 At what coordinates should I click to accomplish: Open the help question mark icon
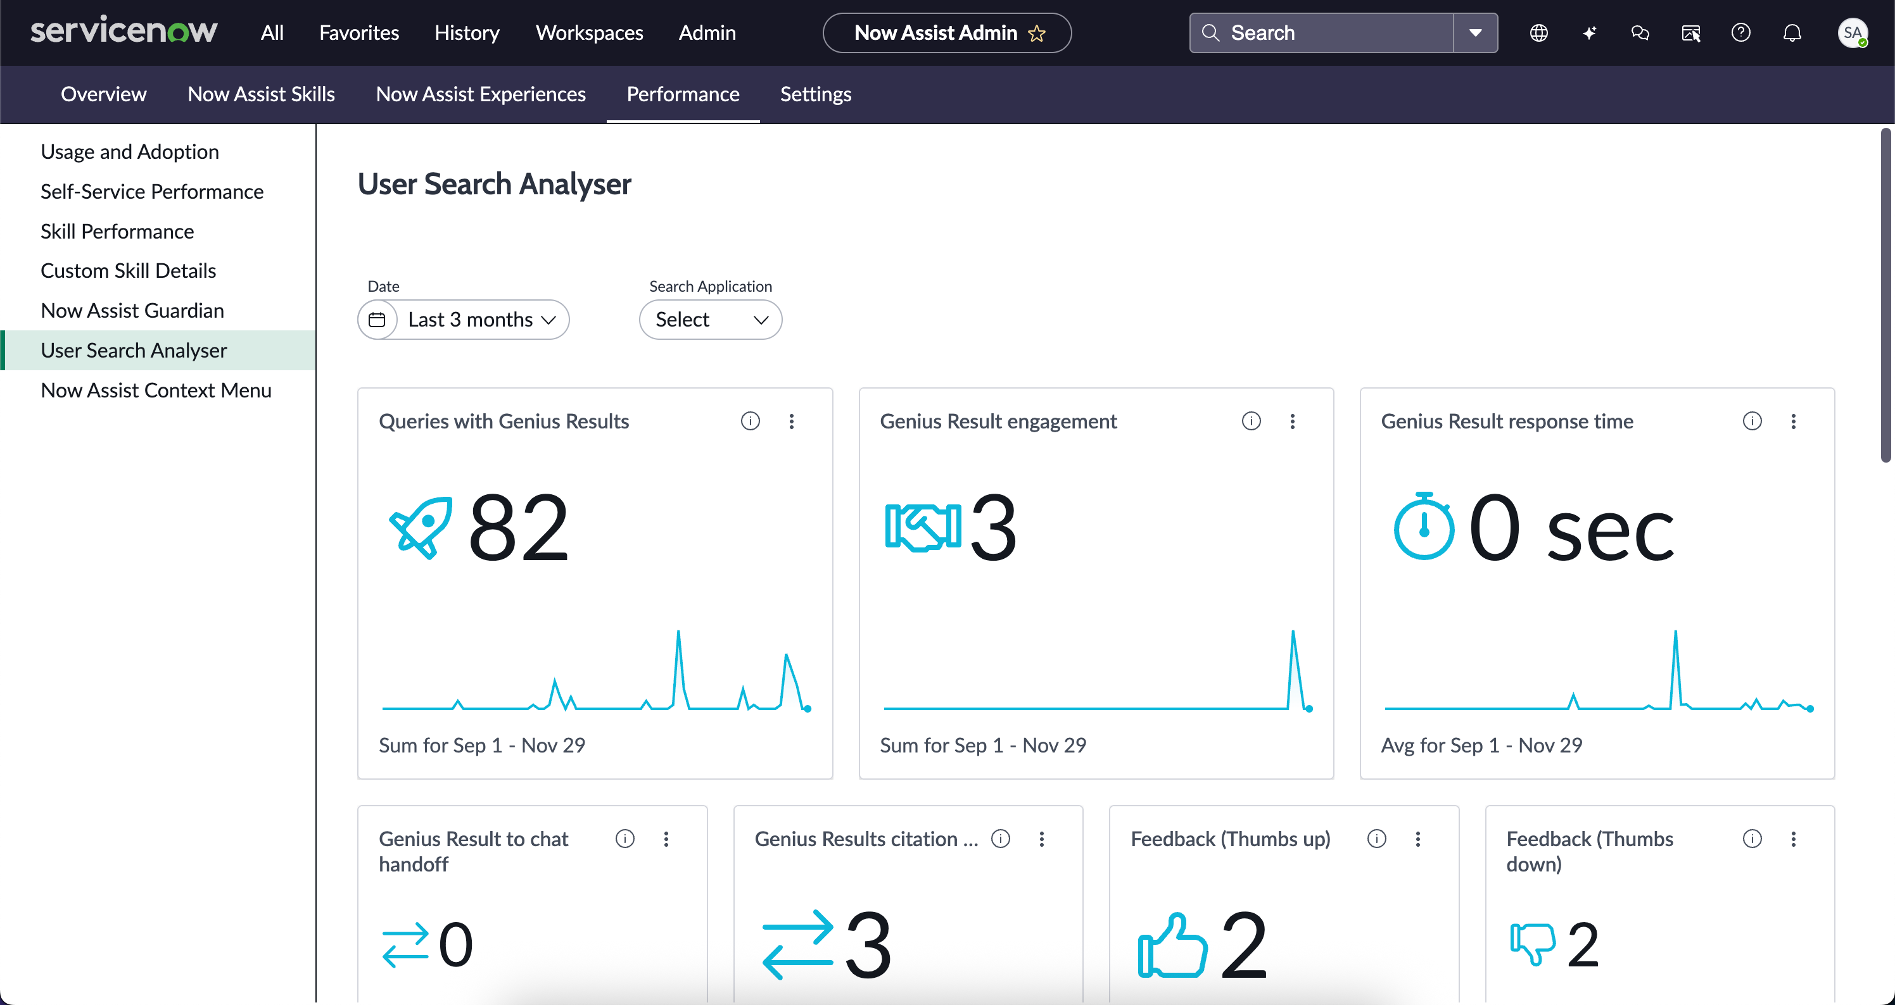pos(1740,33)
